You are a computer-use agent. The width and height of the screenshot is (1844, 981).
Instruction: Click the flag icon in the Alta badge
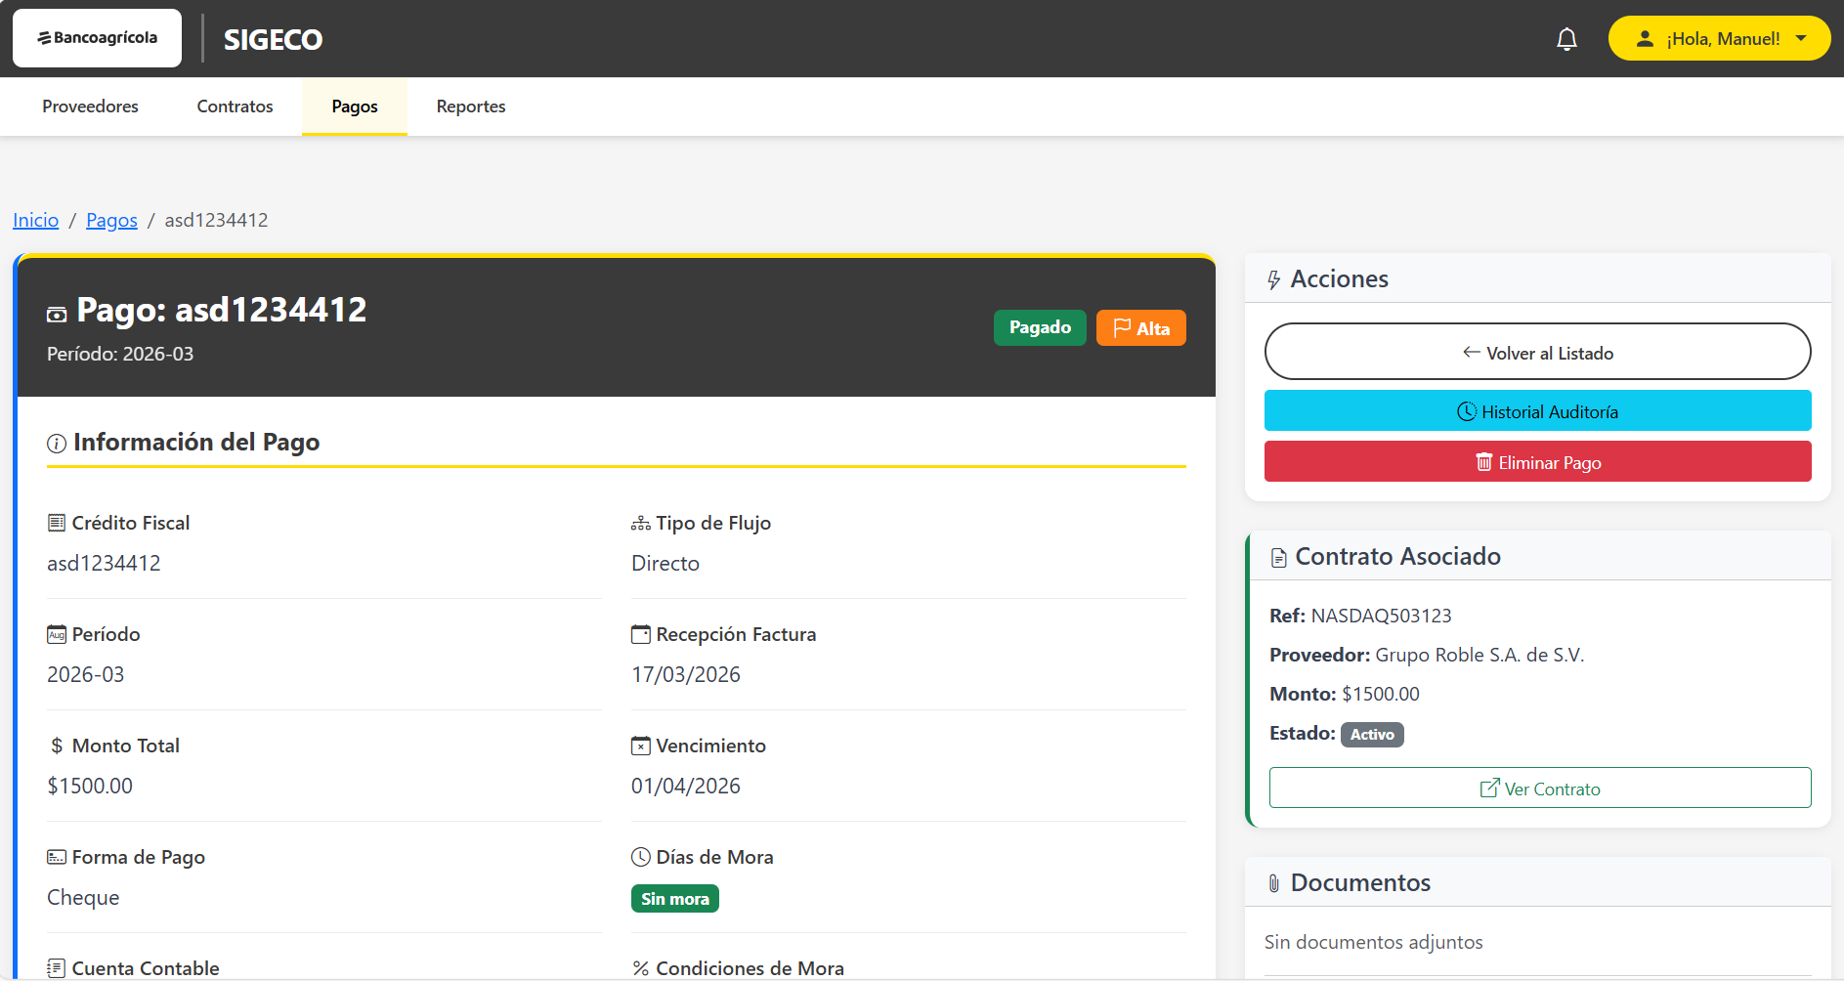point(1123,327)
